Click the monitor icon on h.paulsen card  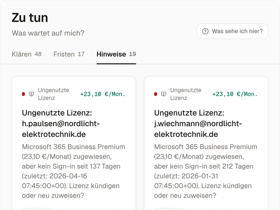point(31,94)
